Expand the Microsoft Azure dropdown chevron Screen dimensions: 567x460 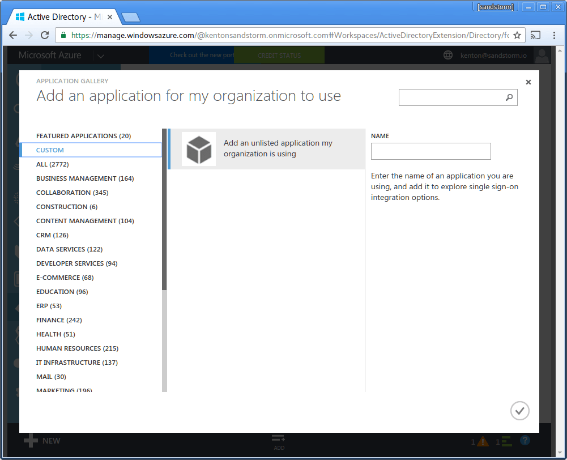[x=101, y=56]
